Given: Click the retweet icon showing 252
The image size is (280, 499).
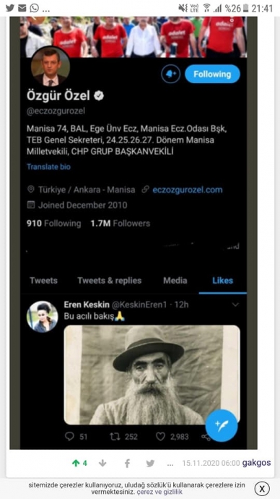Looking at the screenshot, I should (x=115, y=437).
